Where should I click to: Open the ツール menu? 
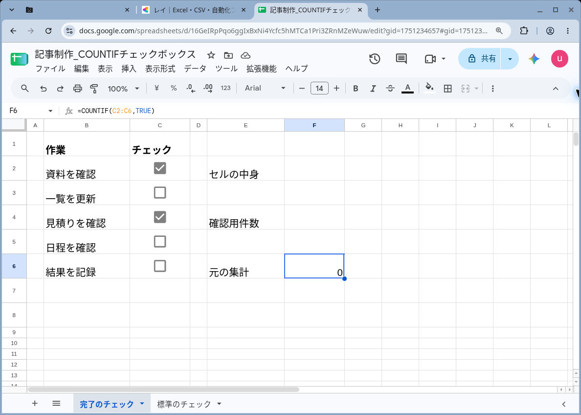(x=226, y=69)
